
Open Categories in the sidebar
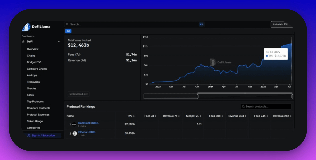coord(33,128)
